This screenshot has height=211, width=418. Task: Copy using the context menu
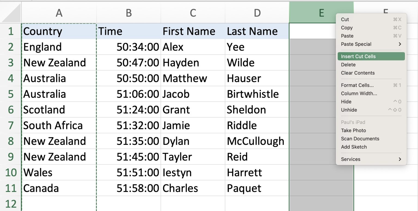coord(347,27)
